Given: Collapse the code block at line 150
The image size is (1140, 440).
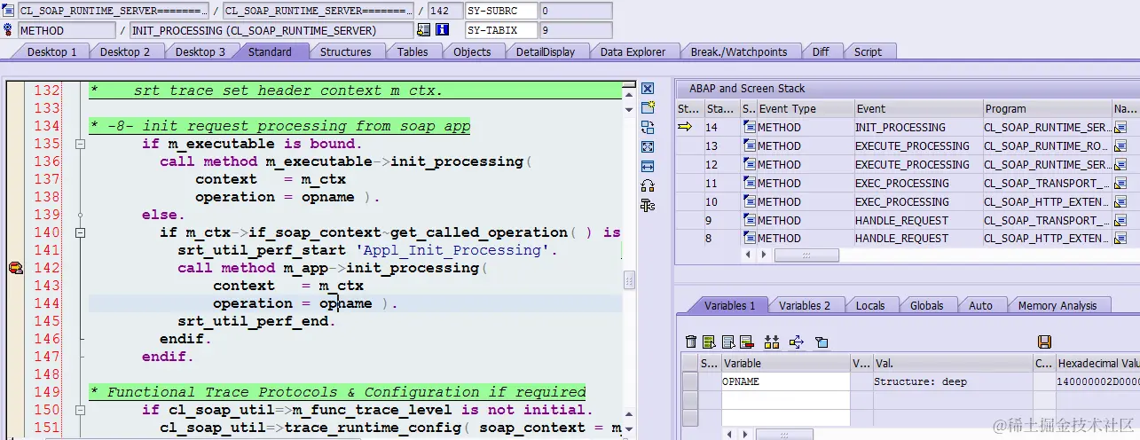Looking at the screenshot, I should 80,410.
